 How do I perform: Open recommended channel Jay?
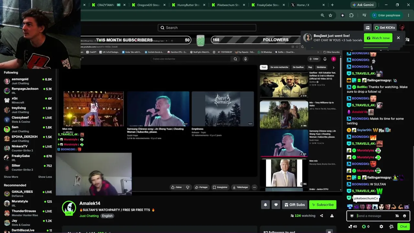point(28,223)
